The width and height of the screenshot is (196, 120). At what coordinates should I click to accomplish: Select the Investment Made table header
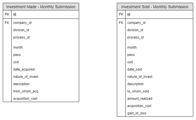coord(41,7)
